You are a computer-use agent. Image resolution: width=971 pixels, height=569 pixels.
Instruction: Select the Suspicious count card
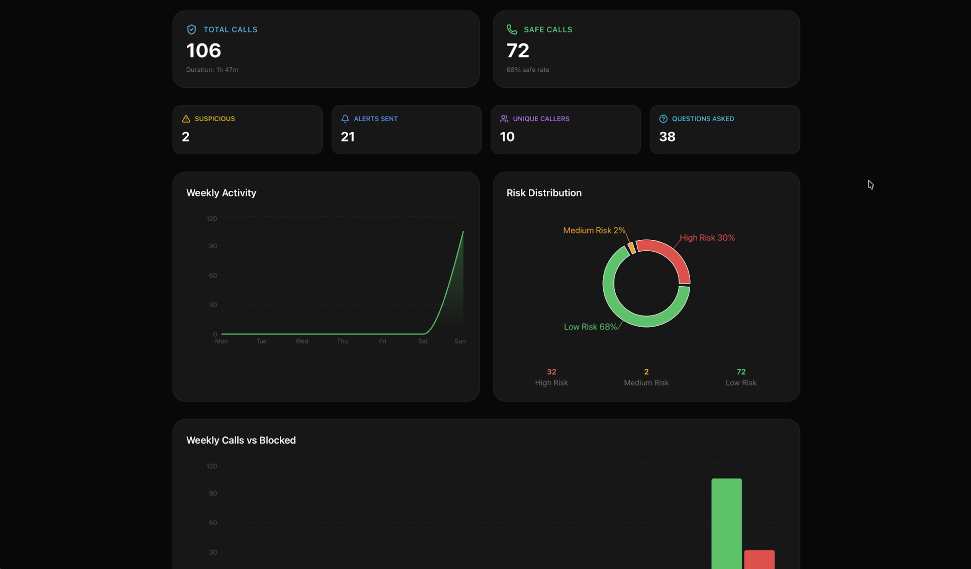247,130
